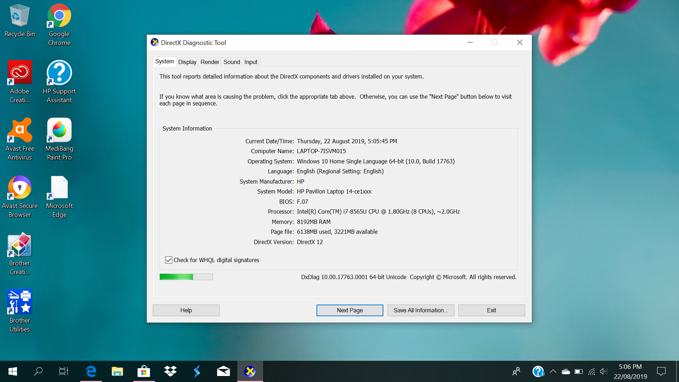The width and height of the screenshot is (679, 382).
Task: Close the DirectX Diagnostic Tool window
Action: click(x=520, y=42)
